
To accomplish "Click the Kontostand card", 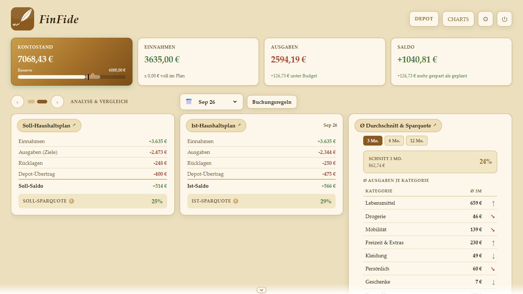I will click(72, 62).
